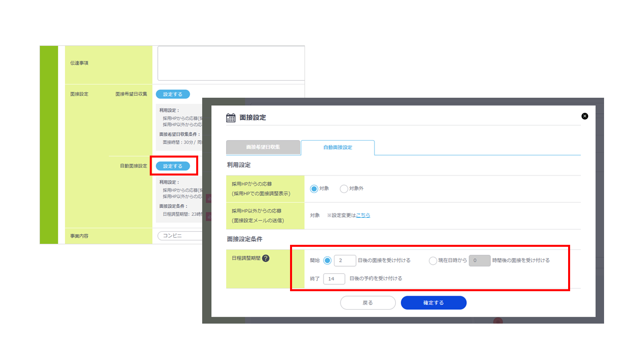Screen dimensions: 639x359
Task: Switch to the 面接希望日収集 tab
Action: (263, 148)
